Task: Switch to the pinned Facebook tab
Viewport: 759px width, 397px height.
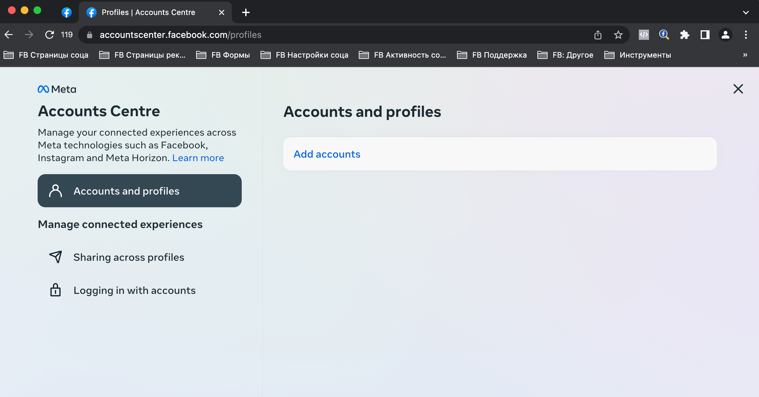Action: pyautogui.click(x=67, y=12)
